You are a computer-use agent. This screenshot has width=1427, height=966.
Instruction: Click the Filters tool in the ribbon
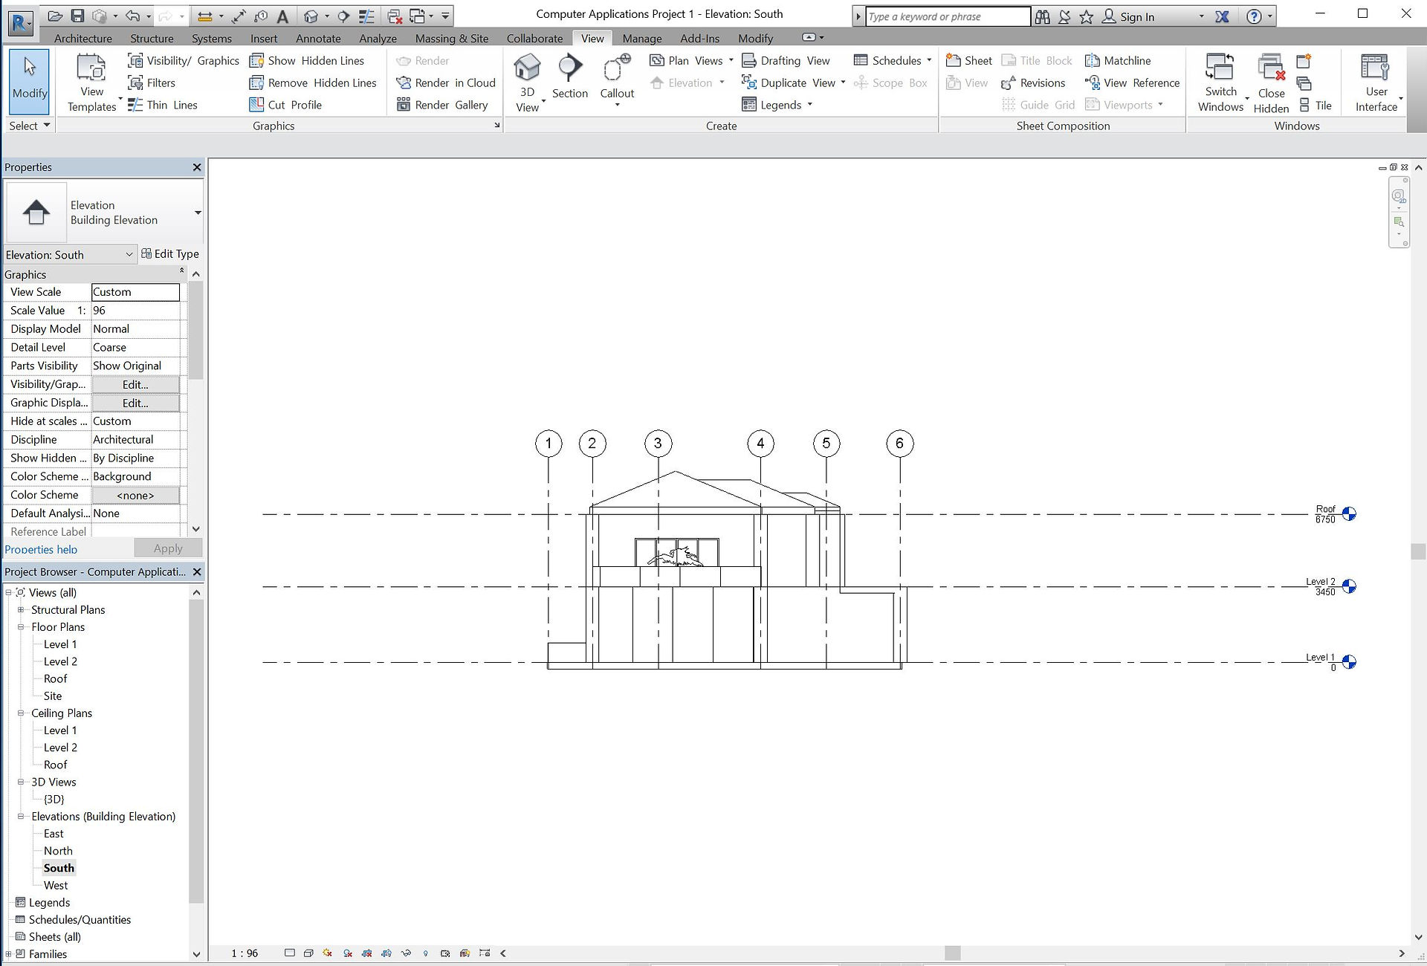(x=152, y=83)
